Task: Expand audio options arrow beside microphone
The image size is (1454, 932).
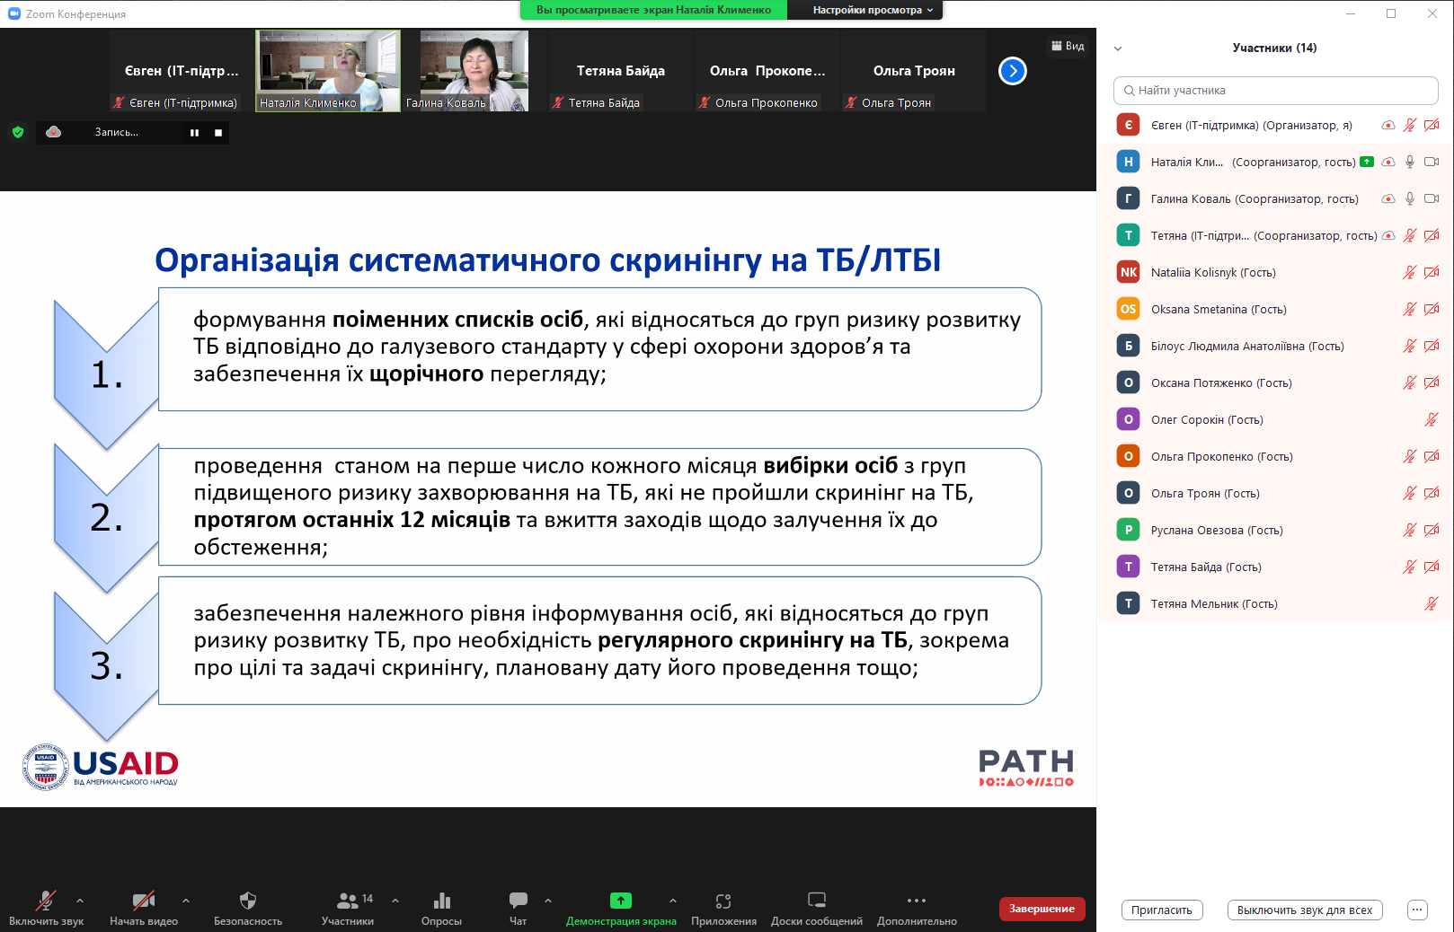Action: click(x=80, y=900)
